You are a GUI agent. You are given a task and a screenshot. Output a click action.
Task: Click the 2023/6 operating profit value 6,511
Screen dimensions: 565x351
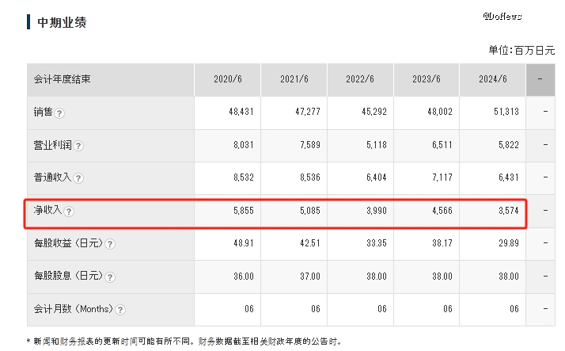pyautogui.click(x=441, y=146)
